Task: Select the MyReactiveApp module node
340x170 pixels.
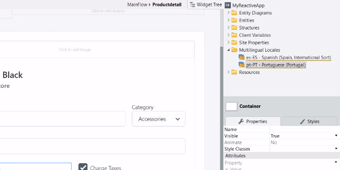Action: (248, 5)
